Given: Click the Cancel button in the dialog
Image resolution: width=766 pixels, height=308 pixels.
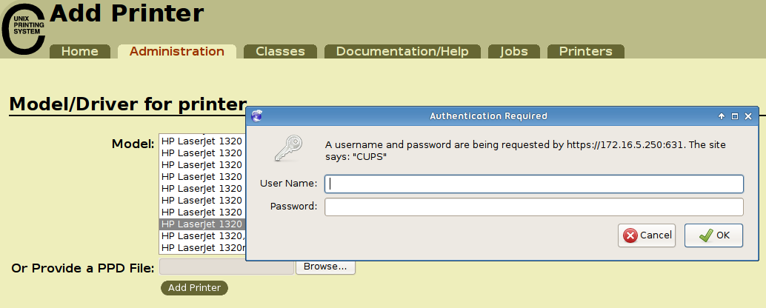Looking at the screenshot, I should (647, 235).
